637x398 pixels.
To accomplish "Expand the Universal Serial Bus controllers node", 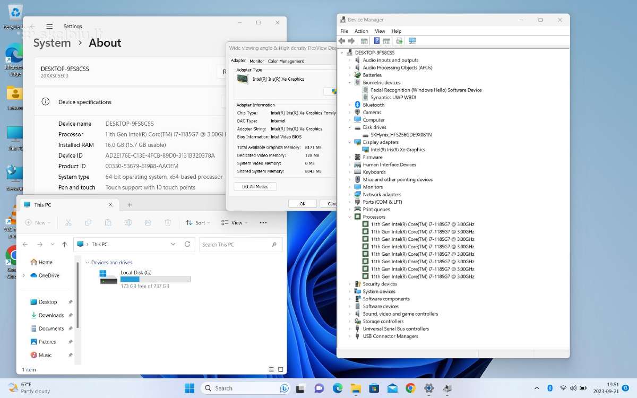I will click(350, 329).
